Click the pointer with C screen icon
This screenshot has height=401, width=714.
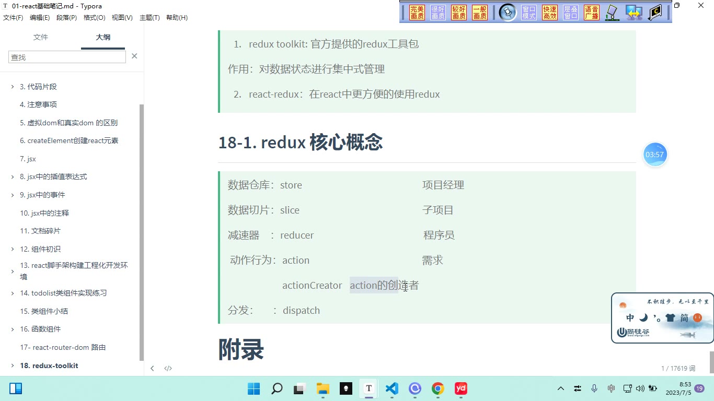[x=655, y=13]
